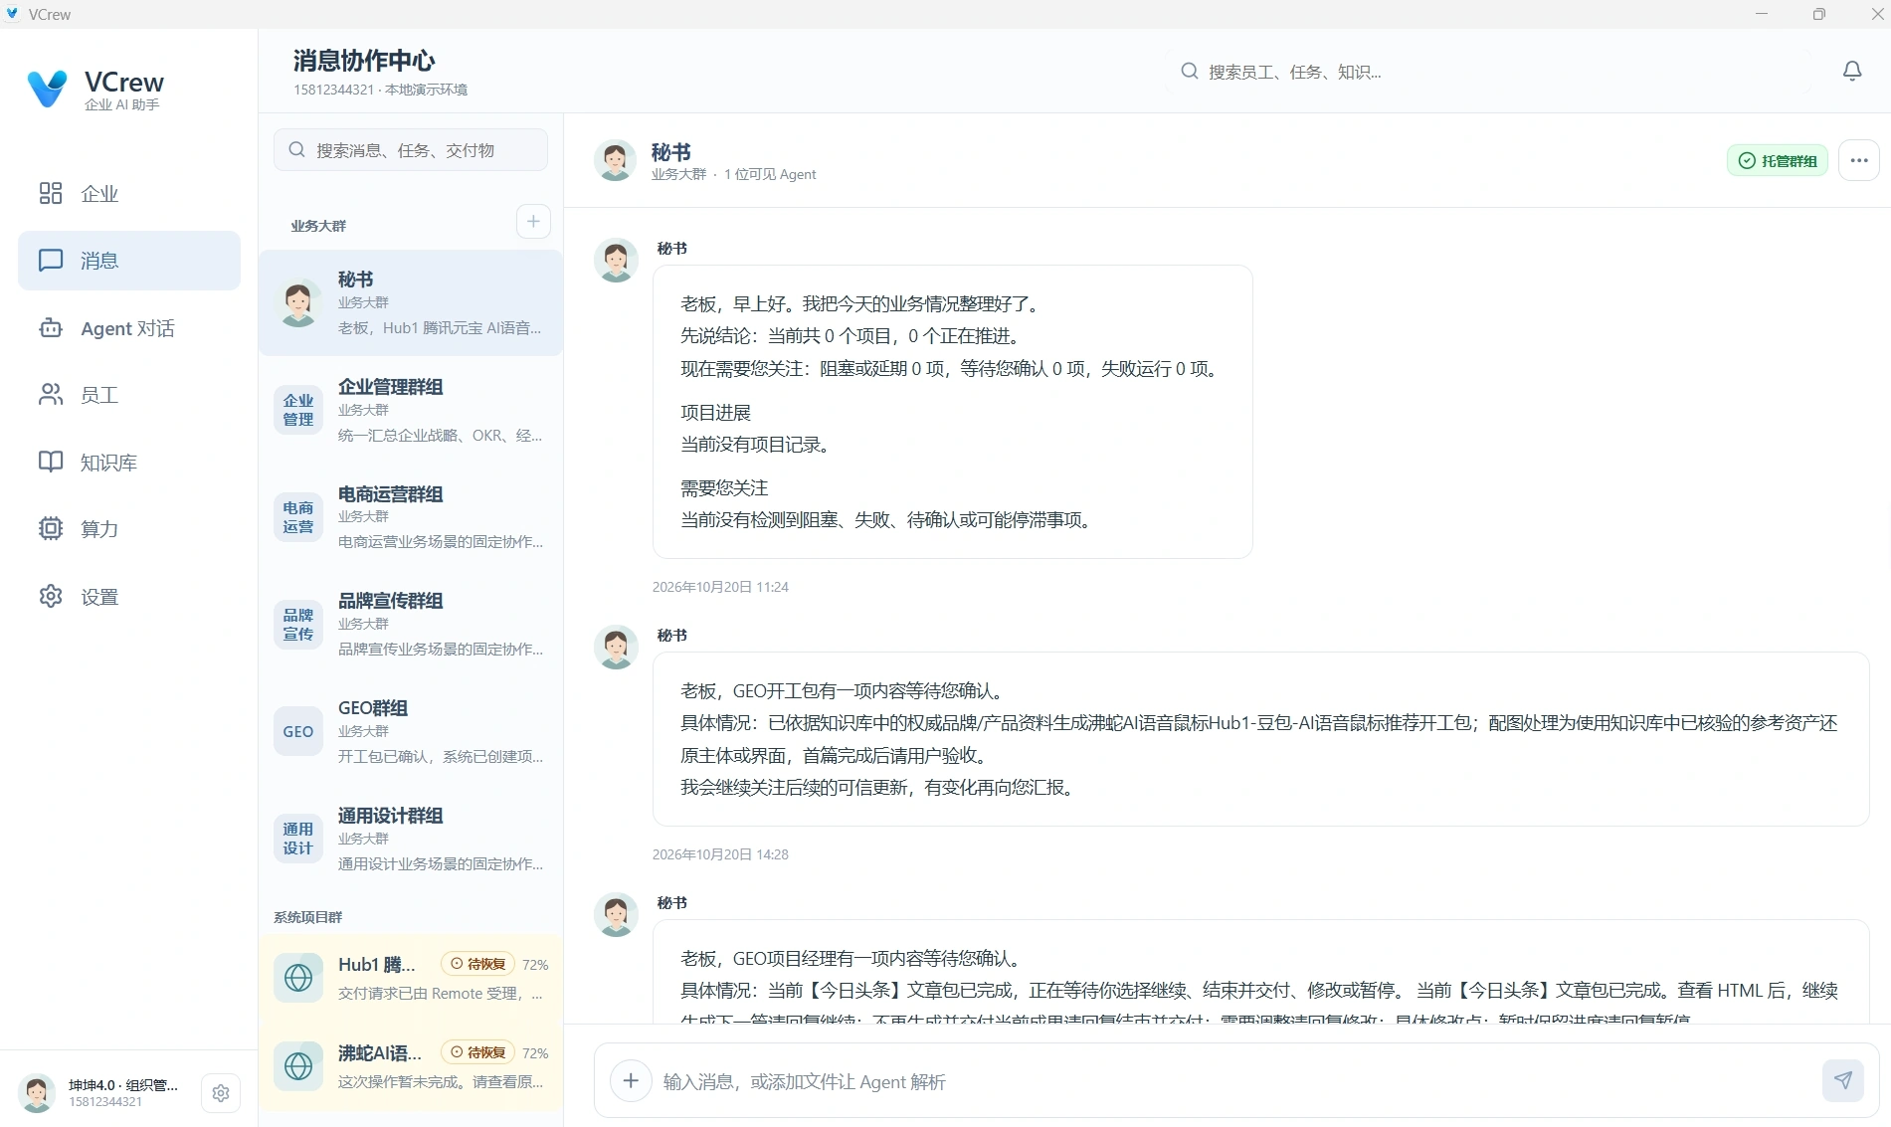This screenshot has height=1127, width=1891.
Task: Click the VCrew logo
Action: coord(47,90)
